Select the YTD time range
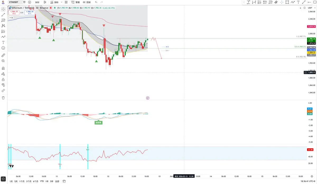 click(42, 181)
